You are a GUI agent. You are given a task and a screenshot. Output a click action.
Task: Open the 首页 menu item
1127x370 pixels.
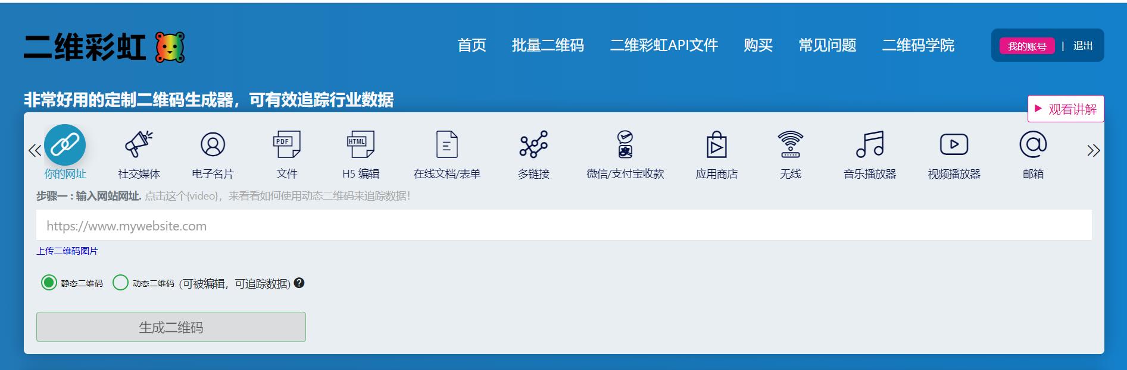click(472, 45)
